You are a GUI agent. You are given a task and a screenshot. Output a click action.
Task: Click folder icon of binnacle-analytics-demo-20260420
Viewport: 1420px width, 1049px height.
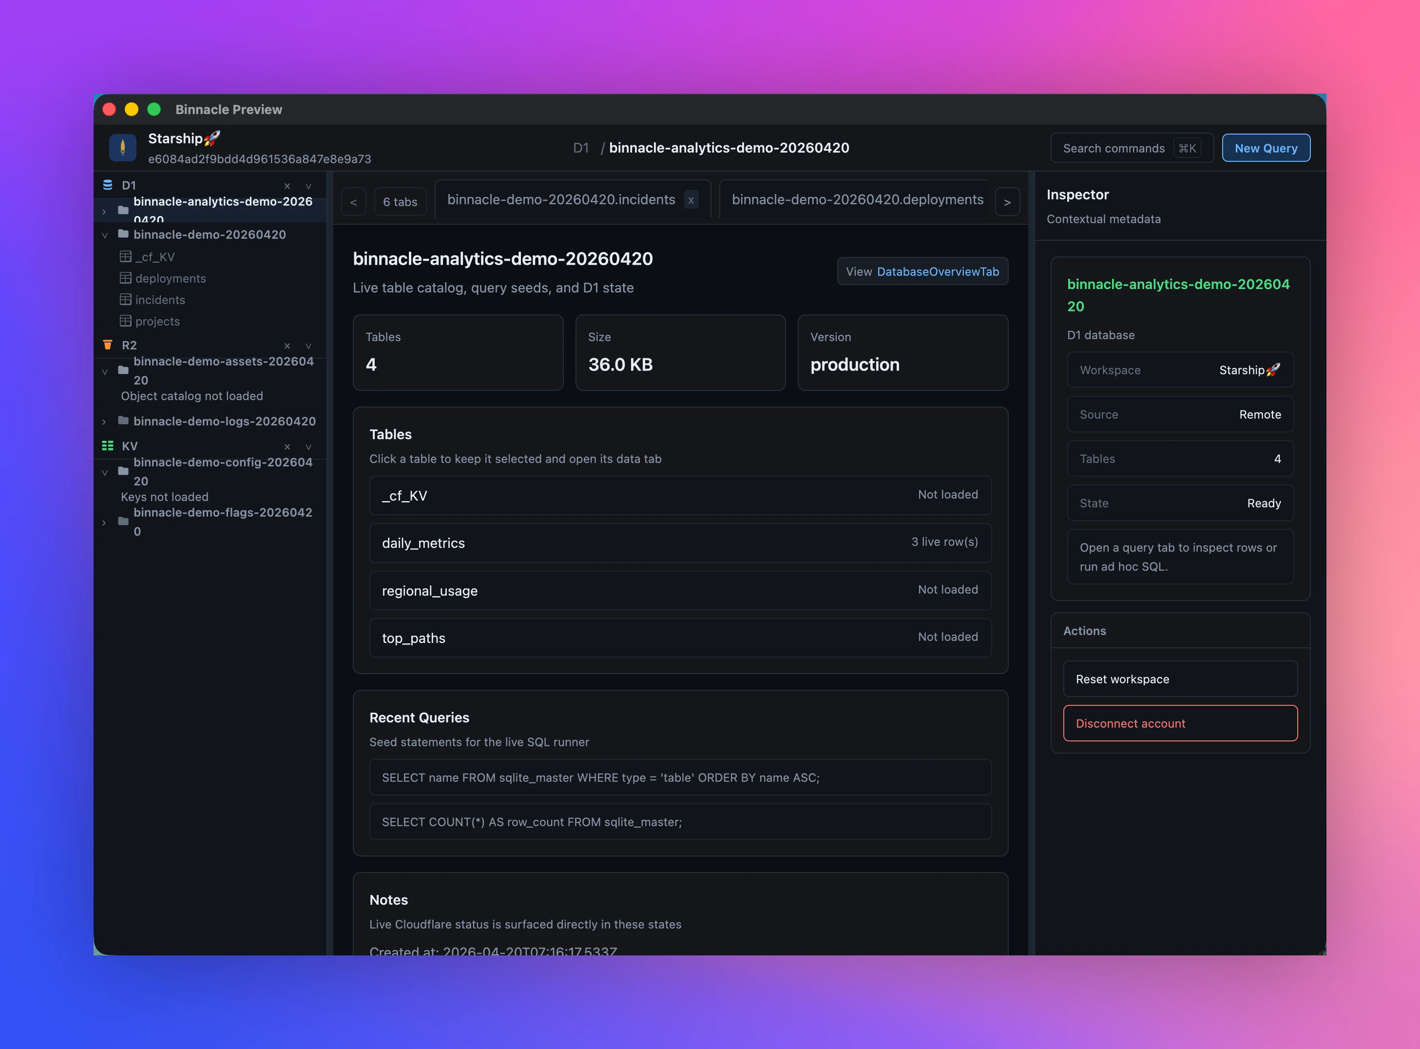(x=123, y=210)
